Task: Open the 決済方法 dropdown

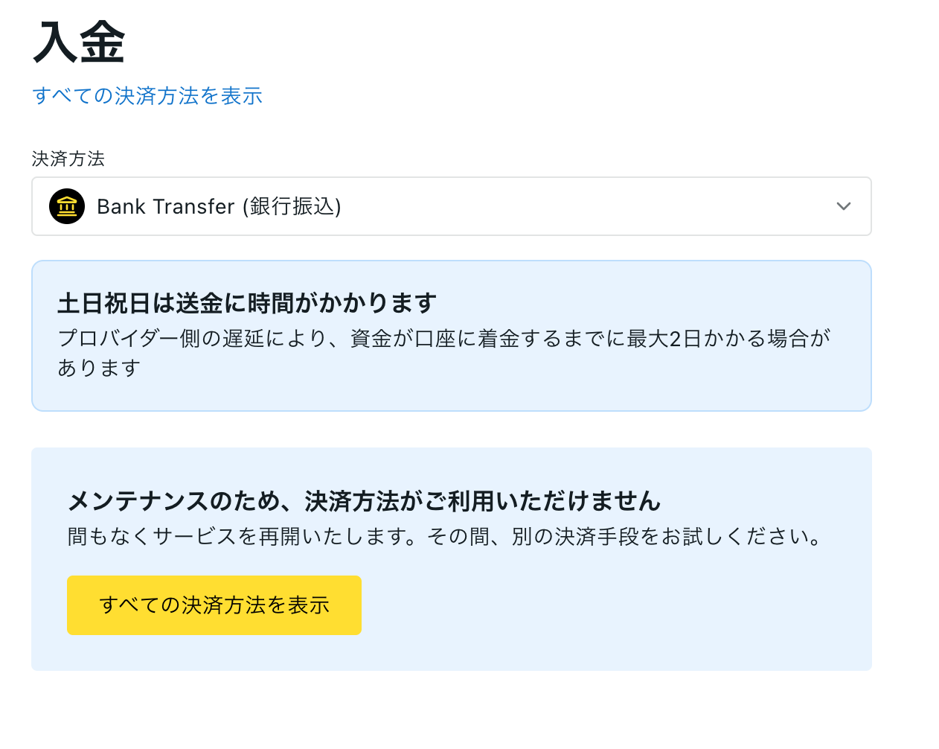Action: click(x=452, y=206)
